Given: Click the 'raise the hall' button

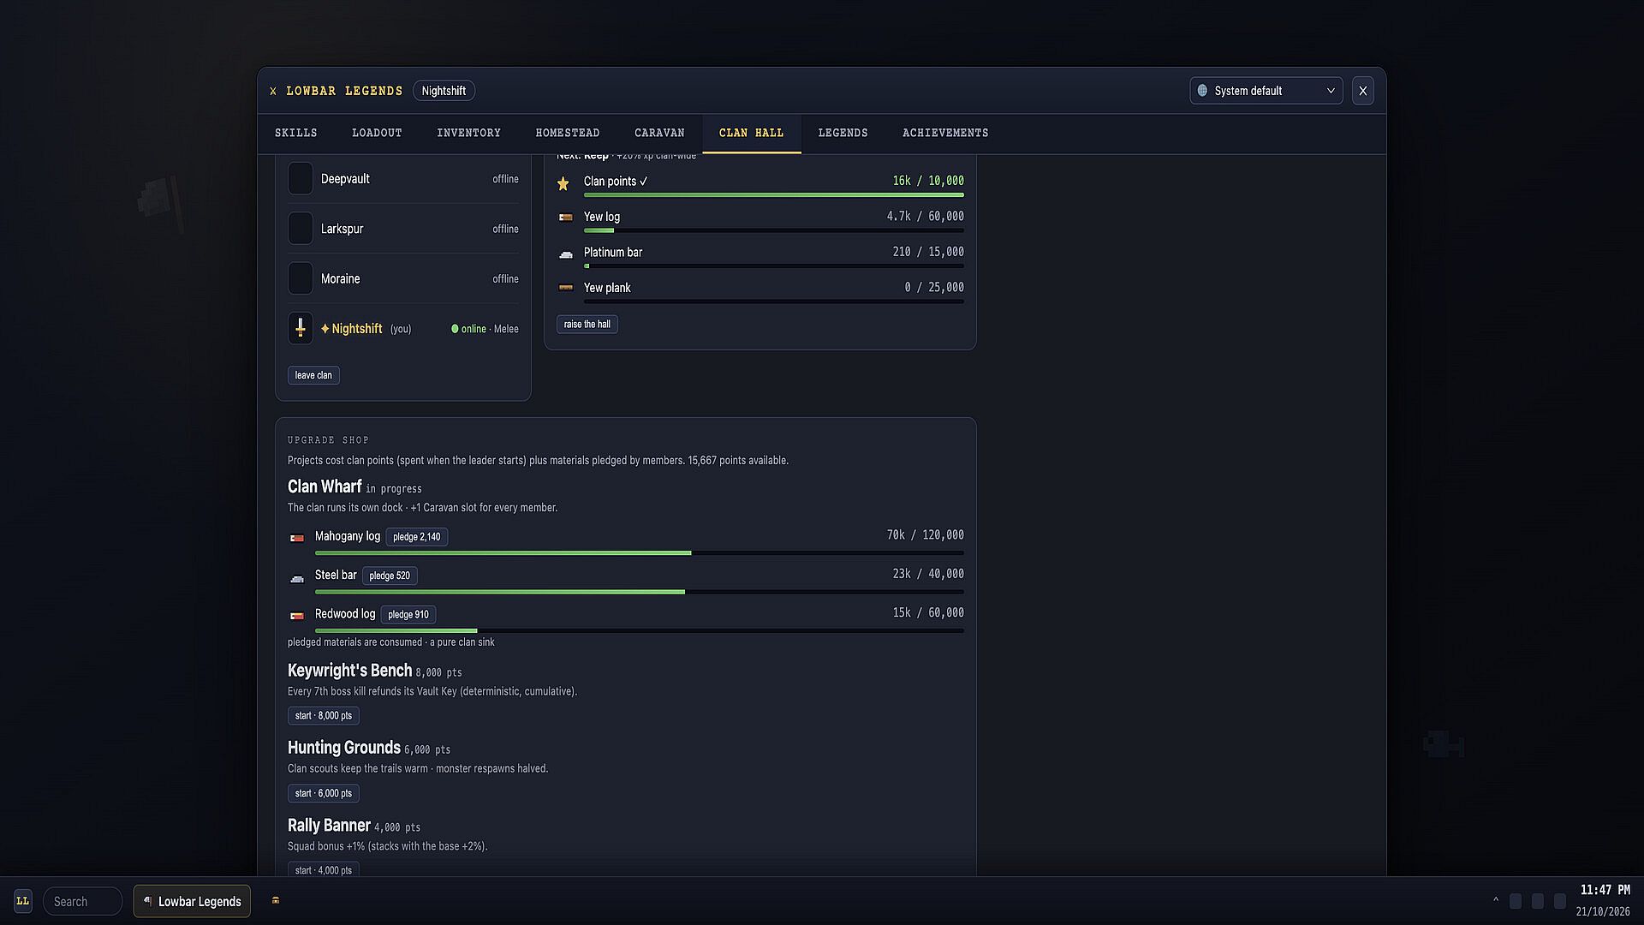Looking at the screenshot, I should coord(587,325).
